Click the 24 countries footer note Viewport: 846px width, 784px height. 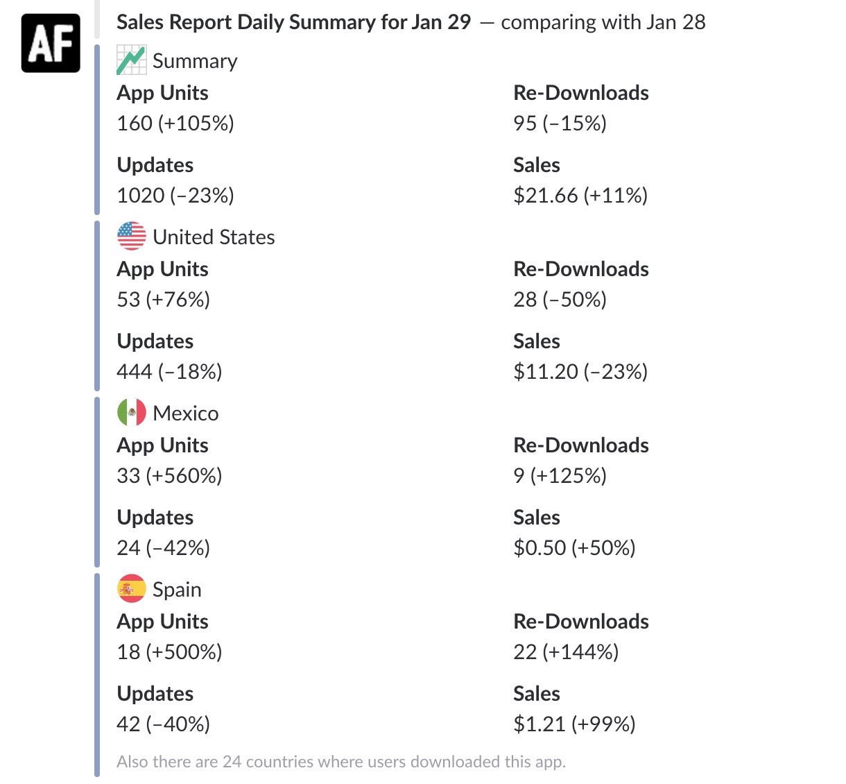341,762
